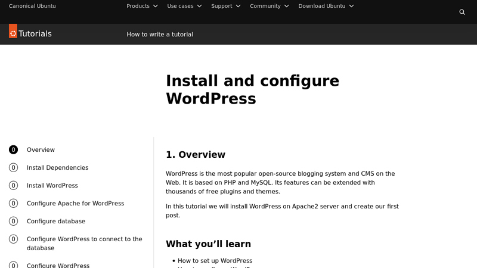Click the Overview step circle icon
The image size is (477, 268).
(x=13, y=150)
